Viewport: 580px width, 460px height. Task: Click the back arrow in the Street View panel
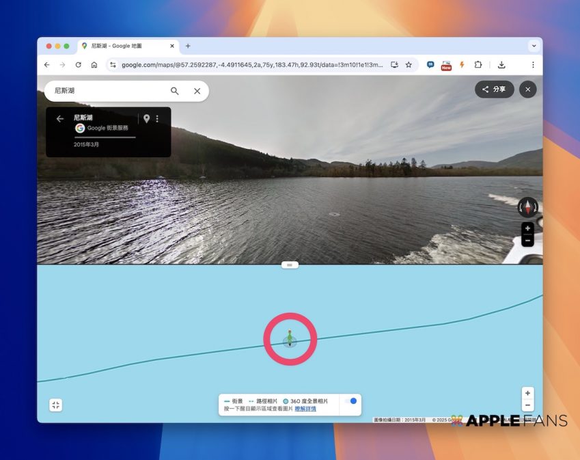59,119
